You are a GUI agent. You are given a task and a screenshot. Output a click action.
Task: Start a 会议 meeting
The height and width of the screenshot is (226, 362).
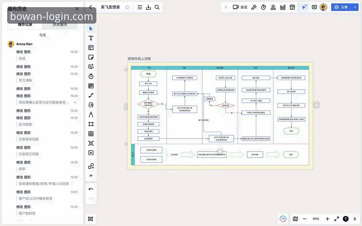point(240,7)
